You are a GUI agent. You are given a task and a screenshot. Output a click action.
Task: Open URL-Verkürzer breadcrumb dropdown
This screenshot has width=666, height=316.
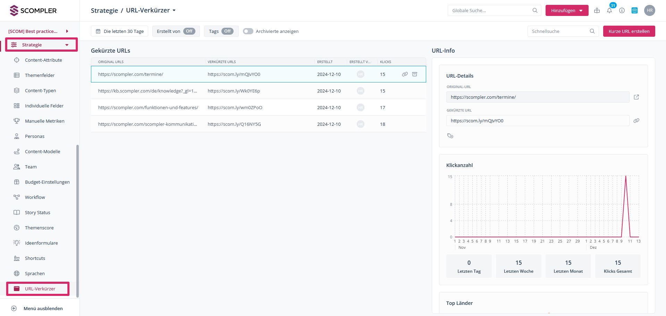point(174,10)
